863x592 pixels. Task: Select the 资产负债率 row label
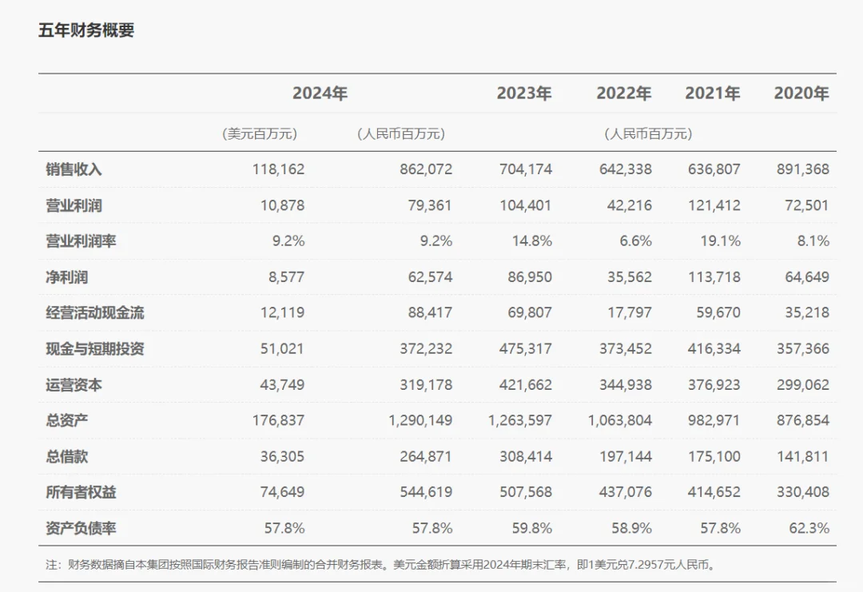74,528
